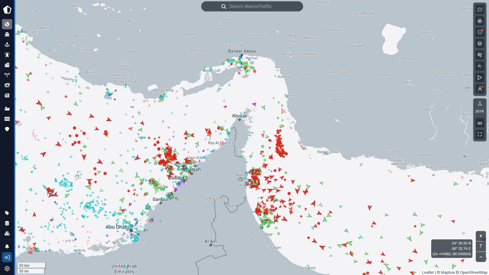Screen dimensions: 489x275
Task: Expand the vessel filters circles icon
Action: click(479, 21)
